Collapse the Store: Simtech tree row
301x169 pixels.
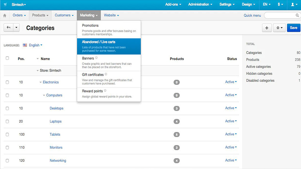[38, 71]
